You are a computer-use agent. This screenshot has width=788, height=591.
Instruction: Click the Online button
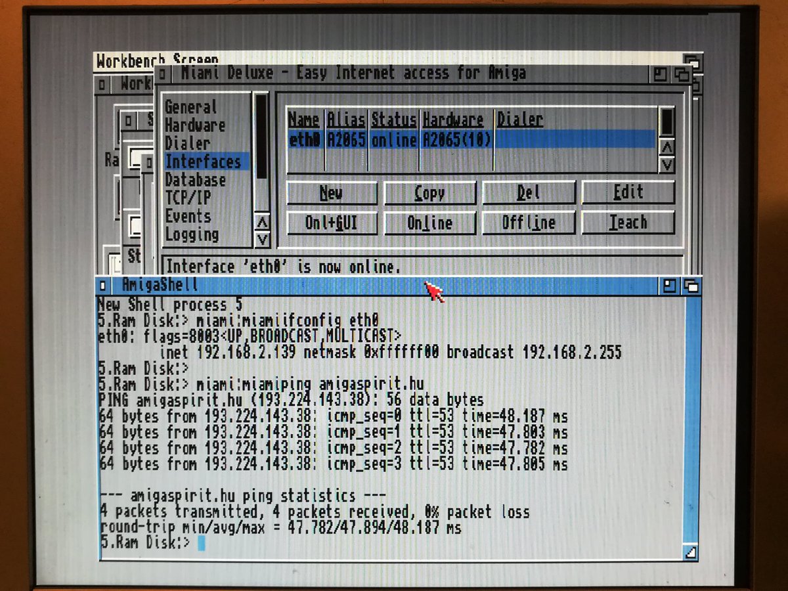tap(429, 223)
